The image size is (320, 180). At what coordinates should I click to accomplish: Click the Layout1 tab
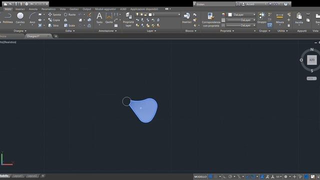pos(18,176)
